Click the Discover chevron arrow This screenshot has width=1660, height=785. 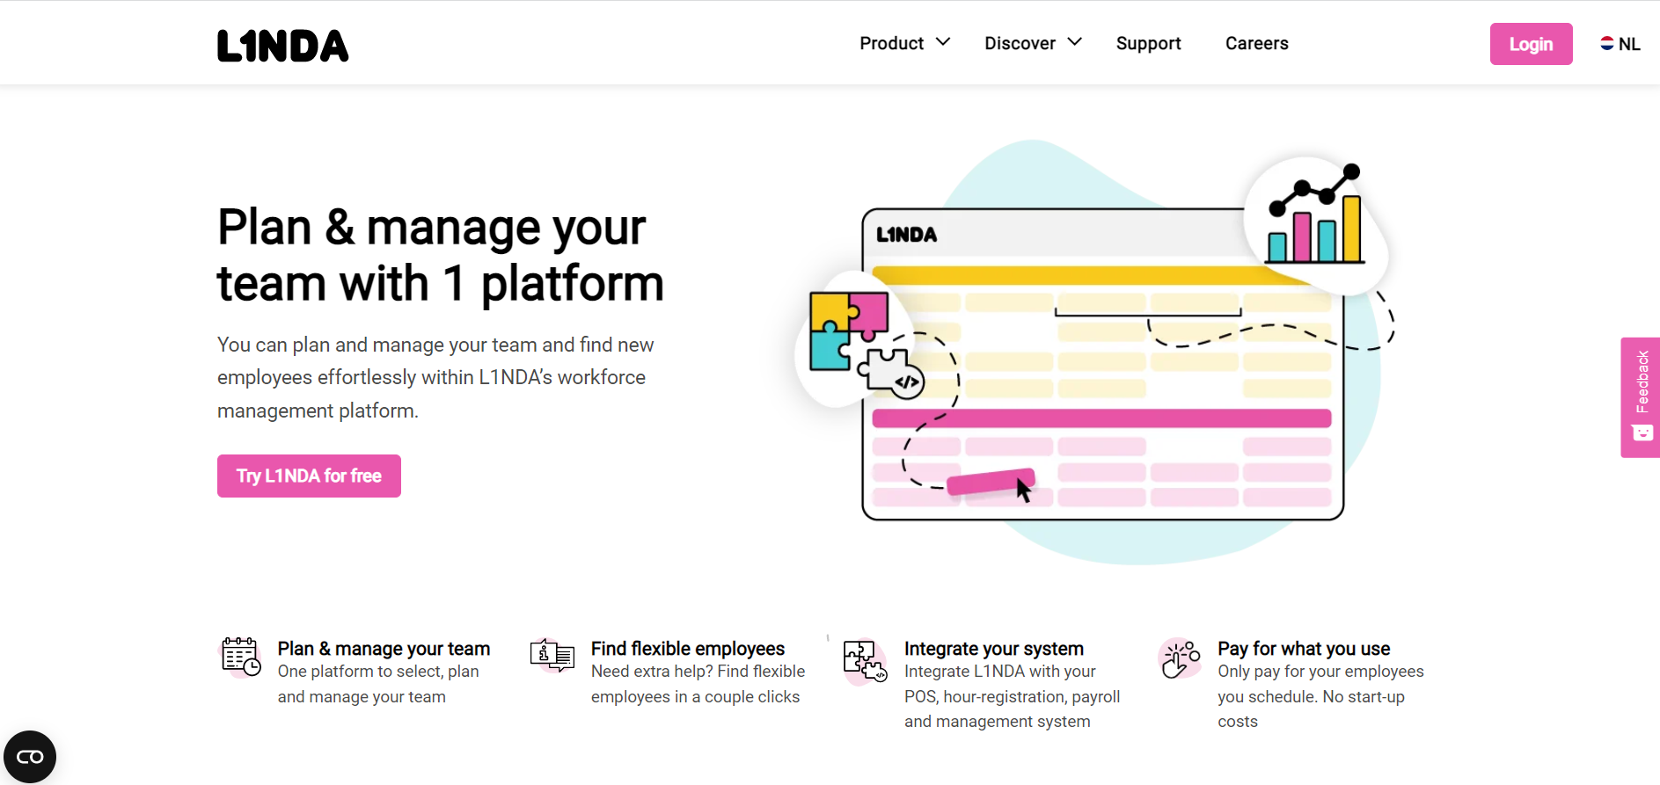1075,42
